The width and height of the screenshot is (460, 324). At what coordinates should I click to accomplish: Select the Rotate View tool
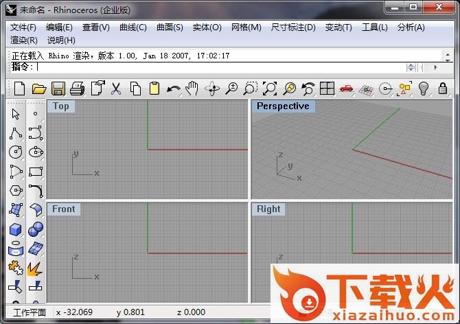pyautogui.click(x=212, y=89)
